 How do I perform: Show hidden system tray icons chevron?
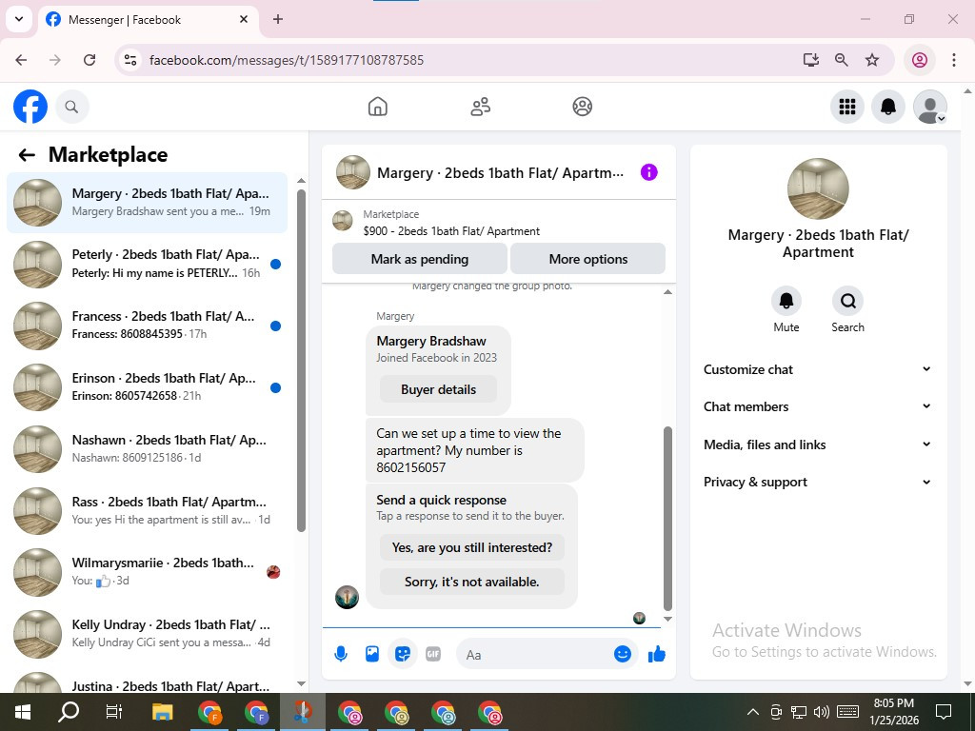(752, 712)
